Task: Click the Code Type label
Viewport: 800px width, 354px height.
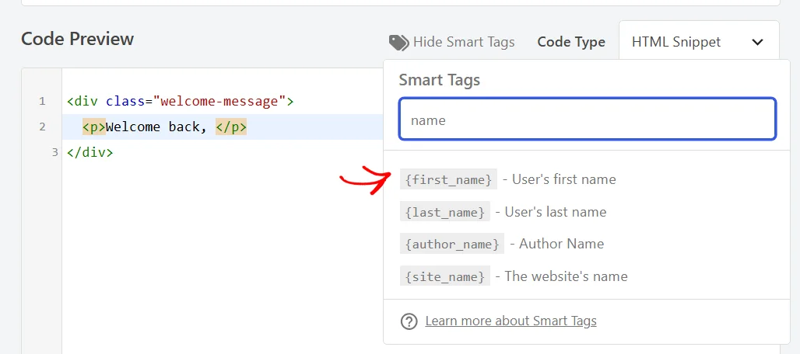Action: coord(571,42)
